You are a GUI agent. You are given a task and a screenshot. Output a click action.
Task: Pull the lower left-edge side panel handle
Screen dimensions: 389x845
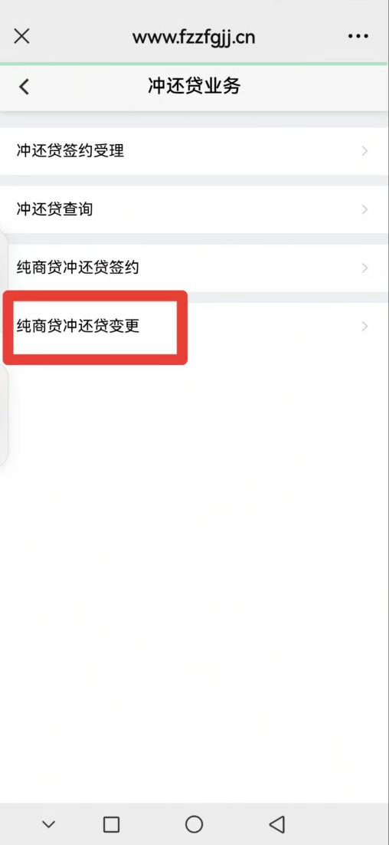pos(4,415)
